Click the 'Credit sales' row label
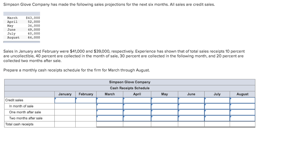The height and width of the screenshot is (145, 287). (14, 100)
